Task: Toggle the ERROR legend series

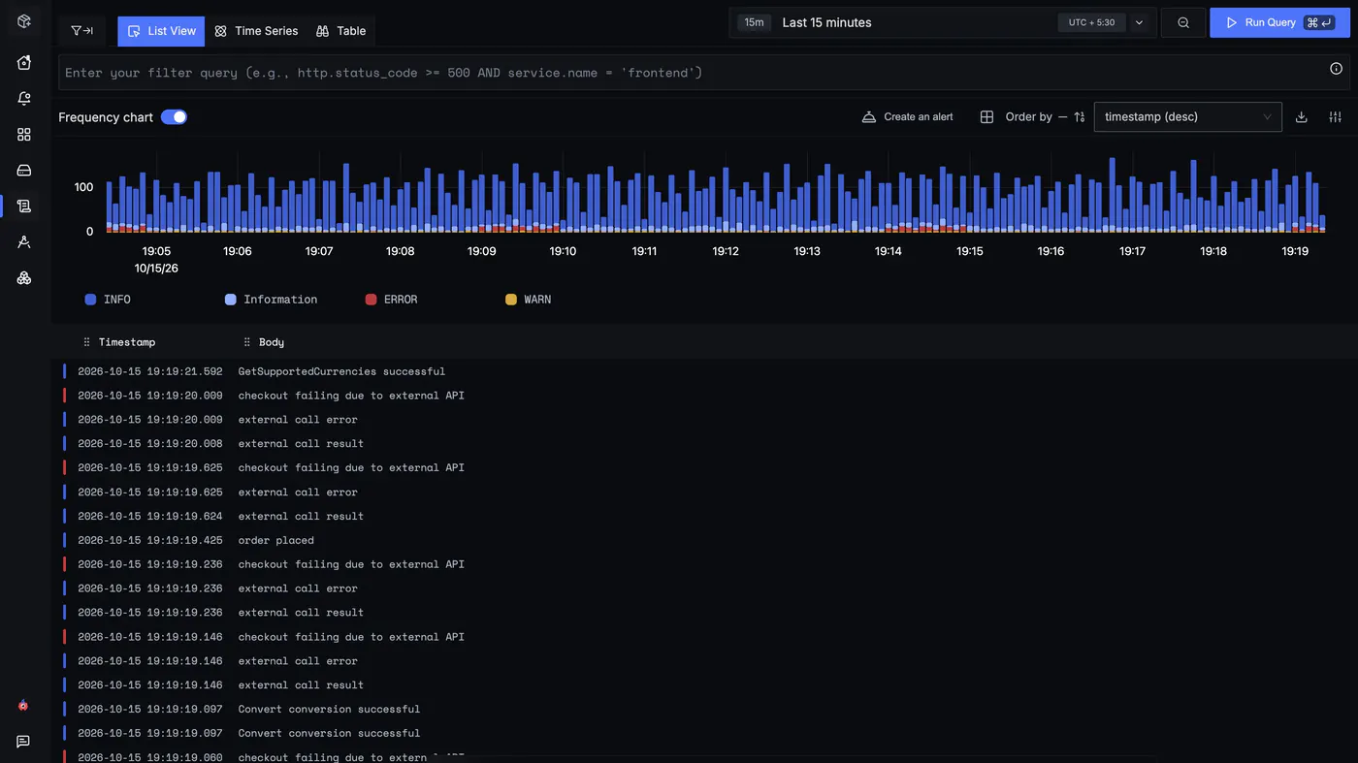Action: coord(391,300)
